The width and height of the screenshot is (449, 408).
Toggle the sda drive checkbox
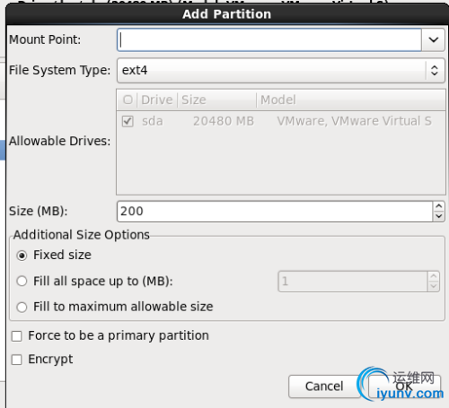click(128, 121)
